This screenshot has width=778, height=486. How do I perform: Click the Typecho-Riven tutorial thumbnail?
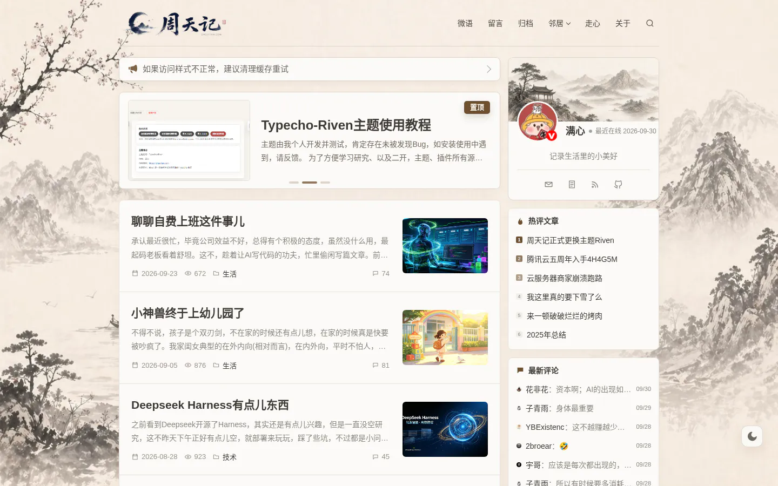(189, 140)
